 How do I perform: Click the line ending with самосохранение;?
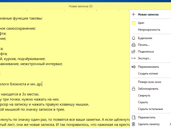point(18,28)
